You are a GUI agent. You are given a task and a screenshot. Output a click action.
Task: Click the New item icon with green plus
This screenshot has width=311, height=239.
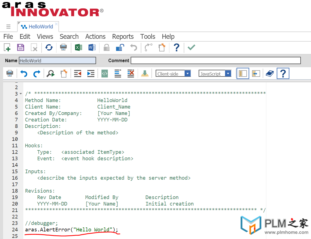point(7,48)
